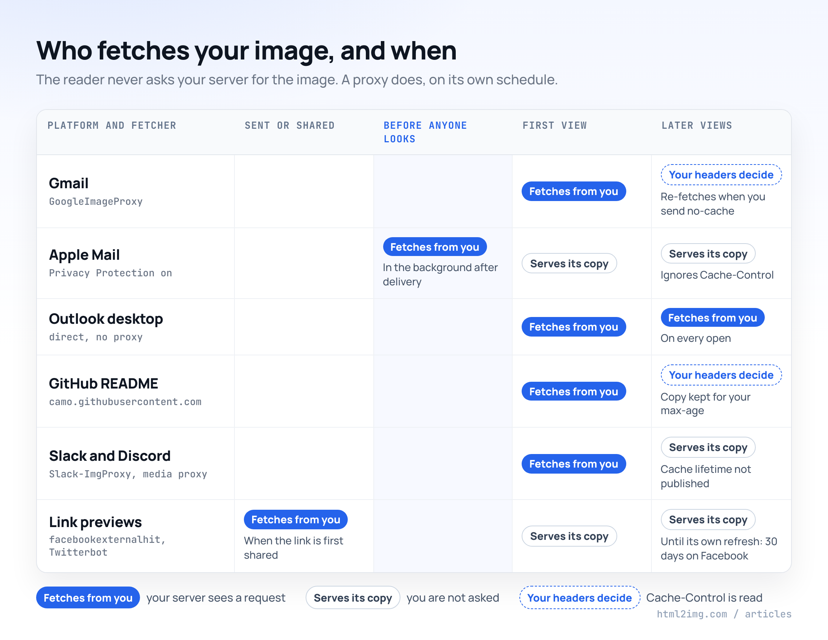Click Apple Mail's 'Fetches from you' pill

click(x=435, y=247)
